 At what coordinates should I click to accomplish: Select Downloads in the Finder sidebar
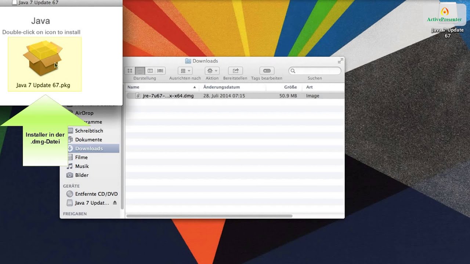point(93,148)
